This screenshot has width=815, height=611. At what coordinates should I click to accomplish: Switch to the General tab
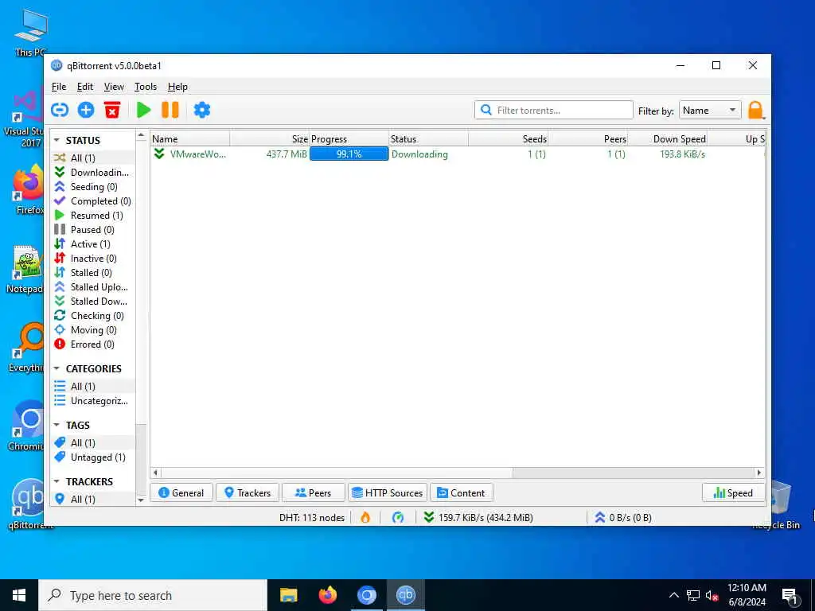pos(181,492)
